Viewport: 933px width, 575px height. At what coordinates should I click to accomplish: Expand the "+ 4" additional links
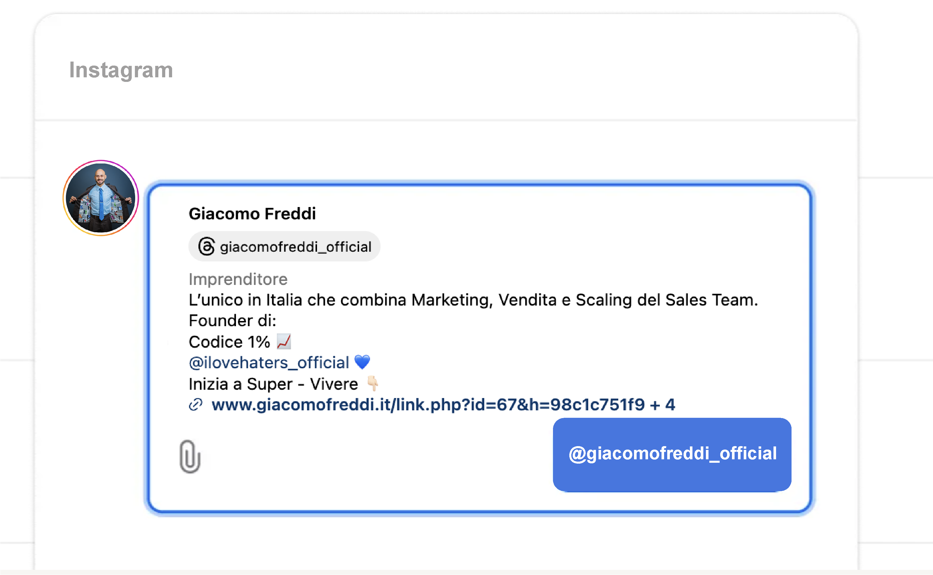[x=663, y=405]
